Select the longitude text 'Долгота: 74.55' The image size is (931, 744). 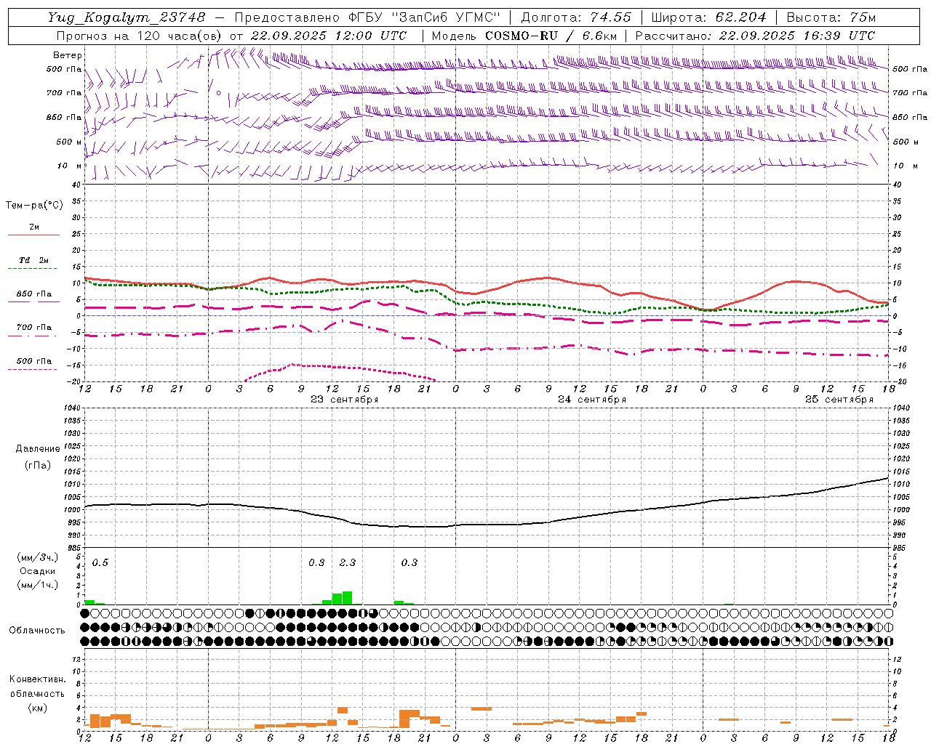576,17
